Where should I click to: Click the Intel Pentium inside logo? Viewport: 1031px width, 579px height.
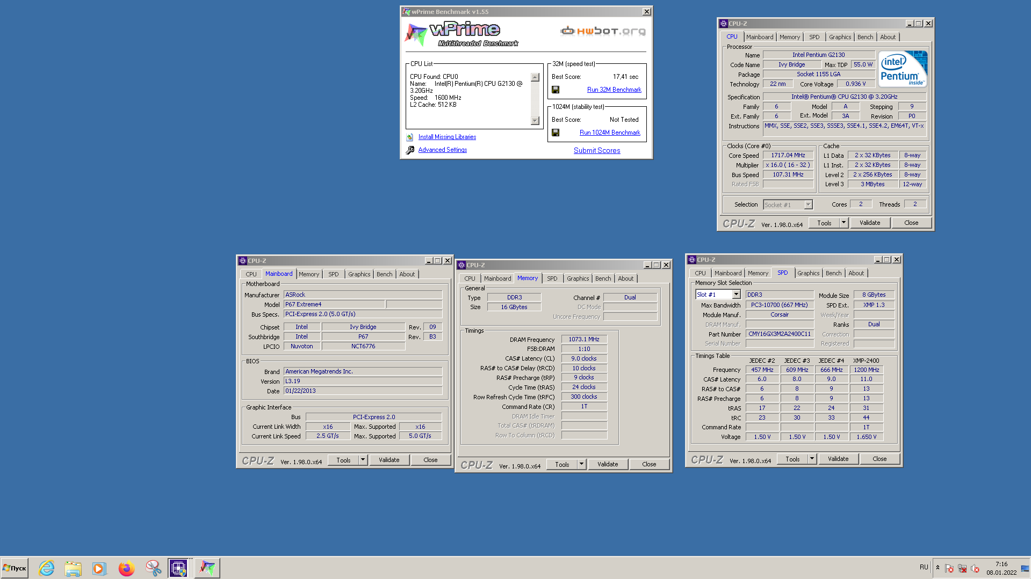click(x=903, y=69)
